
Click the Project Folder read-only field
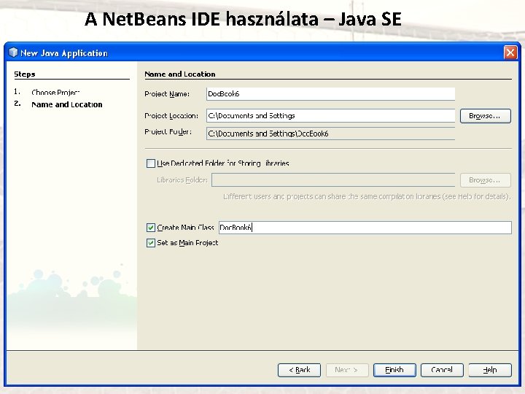[330, 134]
